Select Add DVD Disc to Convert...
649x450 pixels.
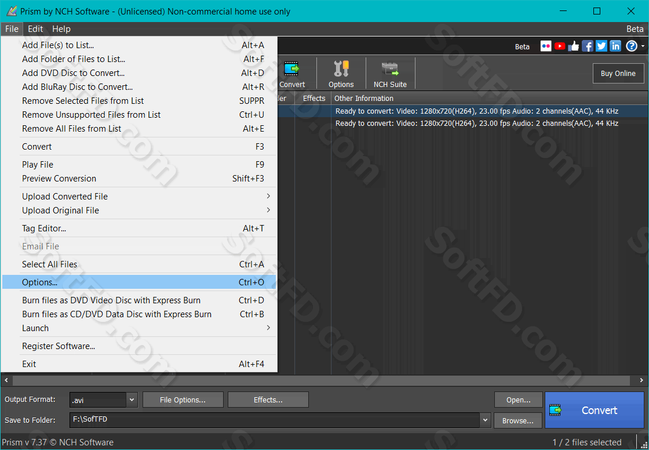[138, 73]
